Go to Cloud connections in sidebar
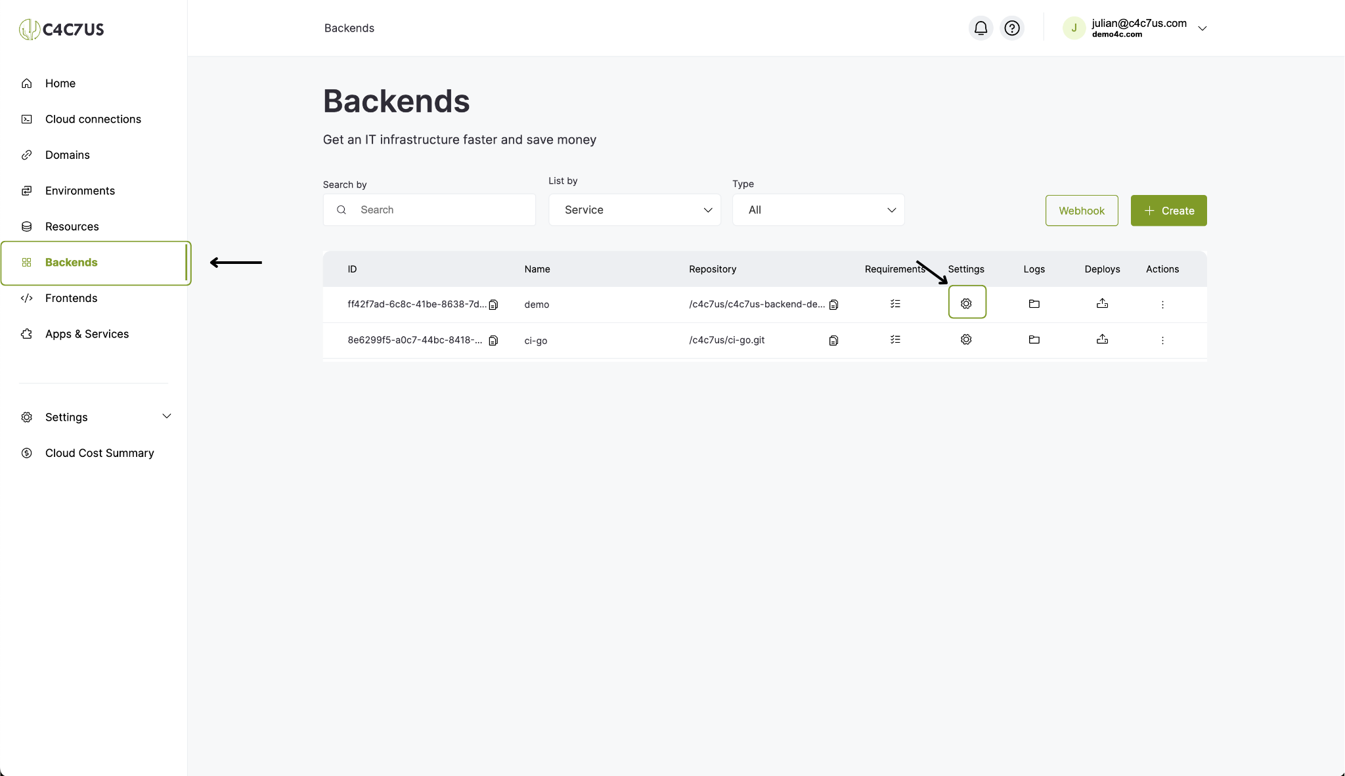Screen dimensions: 1345x776 pyautogui.click(x=93, y=119)
